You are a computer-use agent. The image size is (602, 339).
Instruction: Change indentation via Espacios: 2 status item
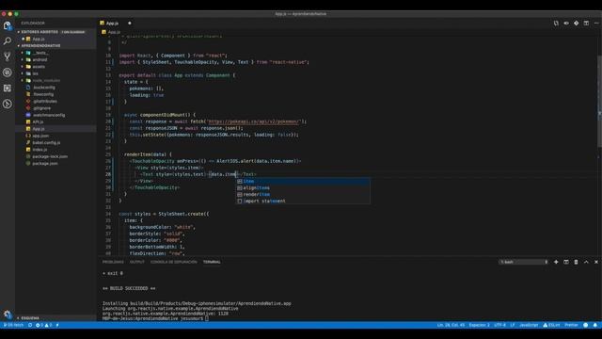[x=479, y=325]
